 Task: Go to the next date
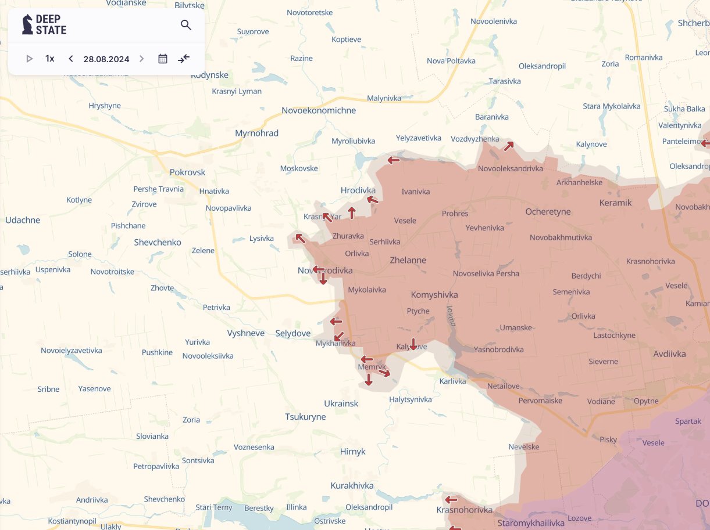tap(141, 59)
